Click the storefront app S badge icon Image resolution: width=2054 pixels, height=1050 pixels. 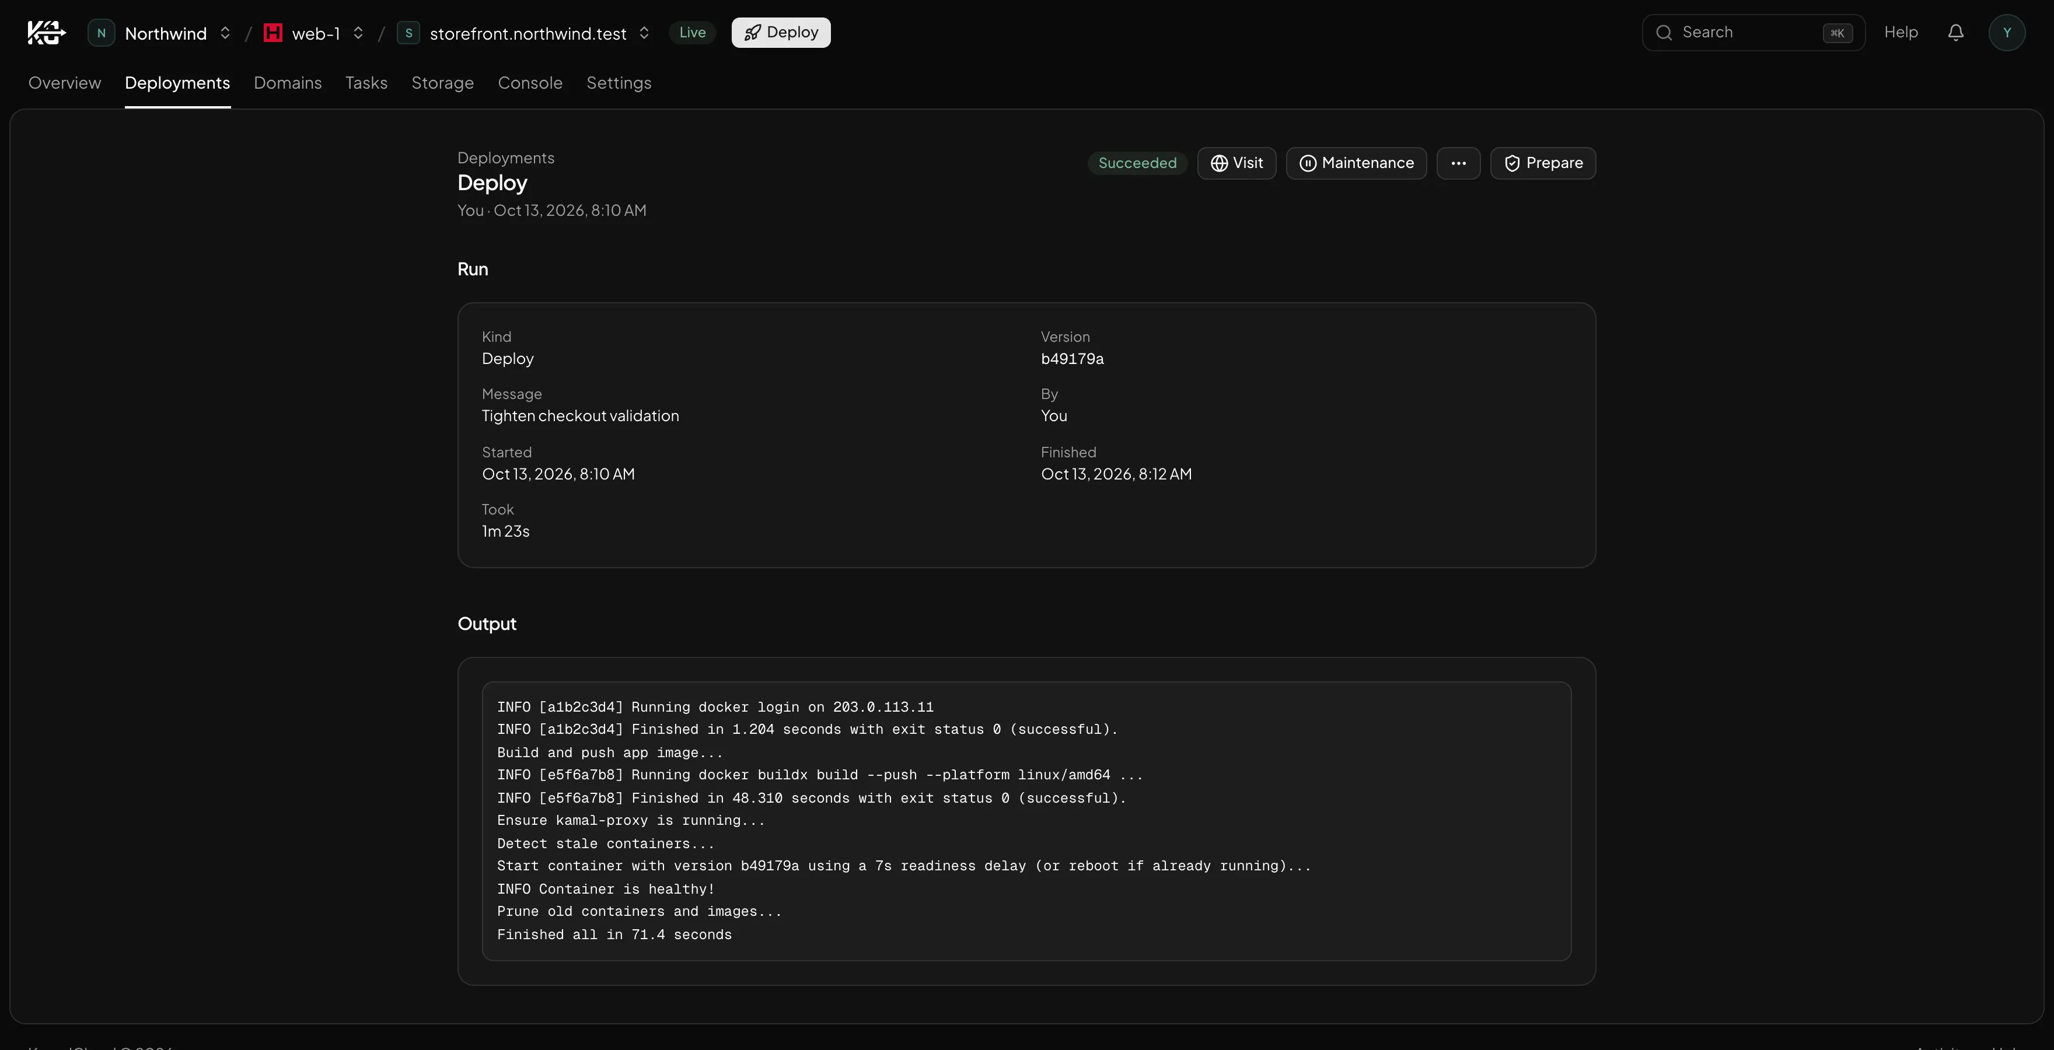(408, 33)
